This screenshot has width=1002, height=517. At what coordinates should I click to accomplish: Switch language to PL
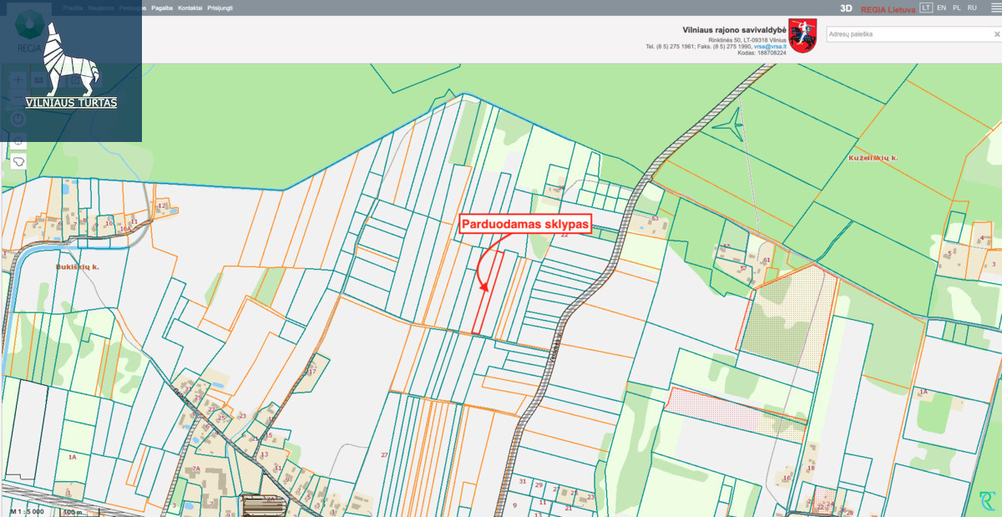pos(957,8)
